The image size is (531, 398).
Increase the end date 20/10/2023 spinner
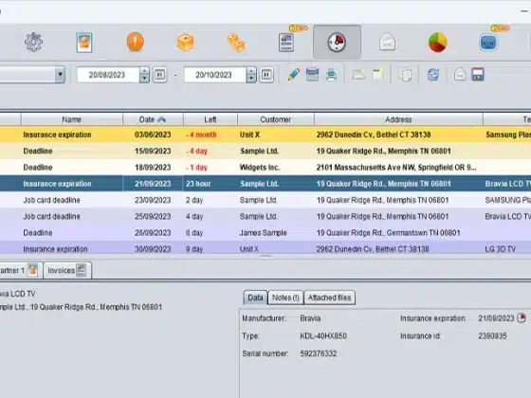[x=251, y=71]
